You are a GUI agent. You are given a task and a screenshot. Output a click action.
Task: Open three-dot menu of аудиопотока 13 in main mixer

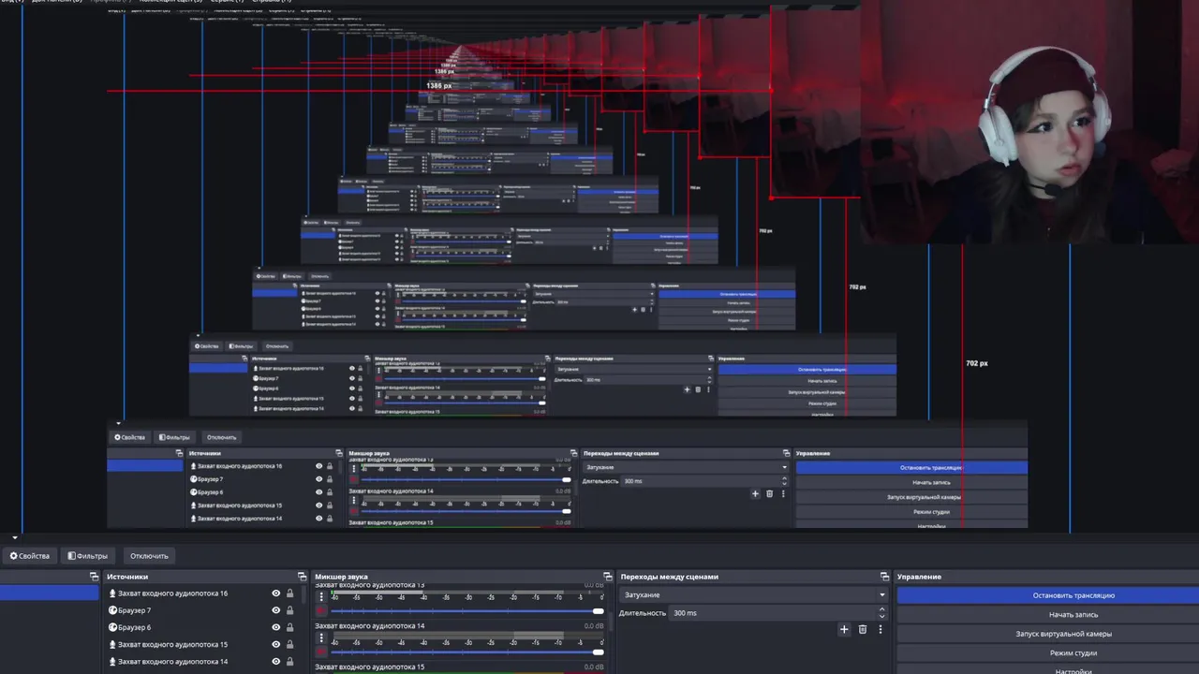click(x=321, y=596)
